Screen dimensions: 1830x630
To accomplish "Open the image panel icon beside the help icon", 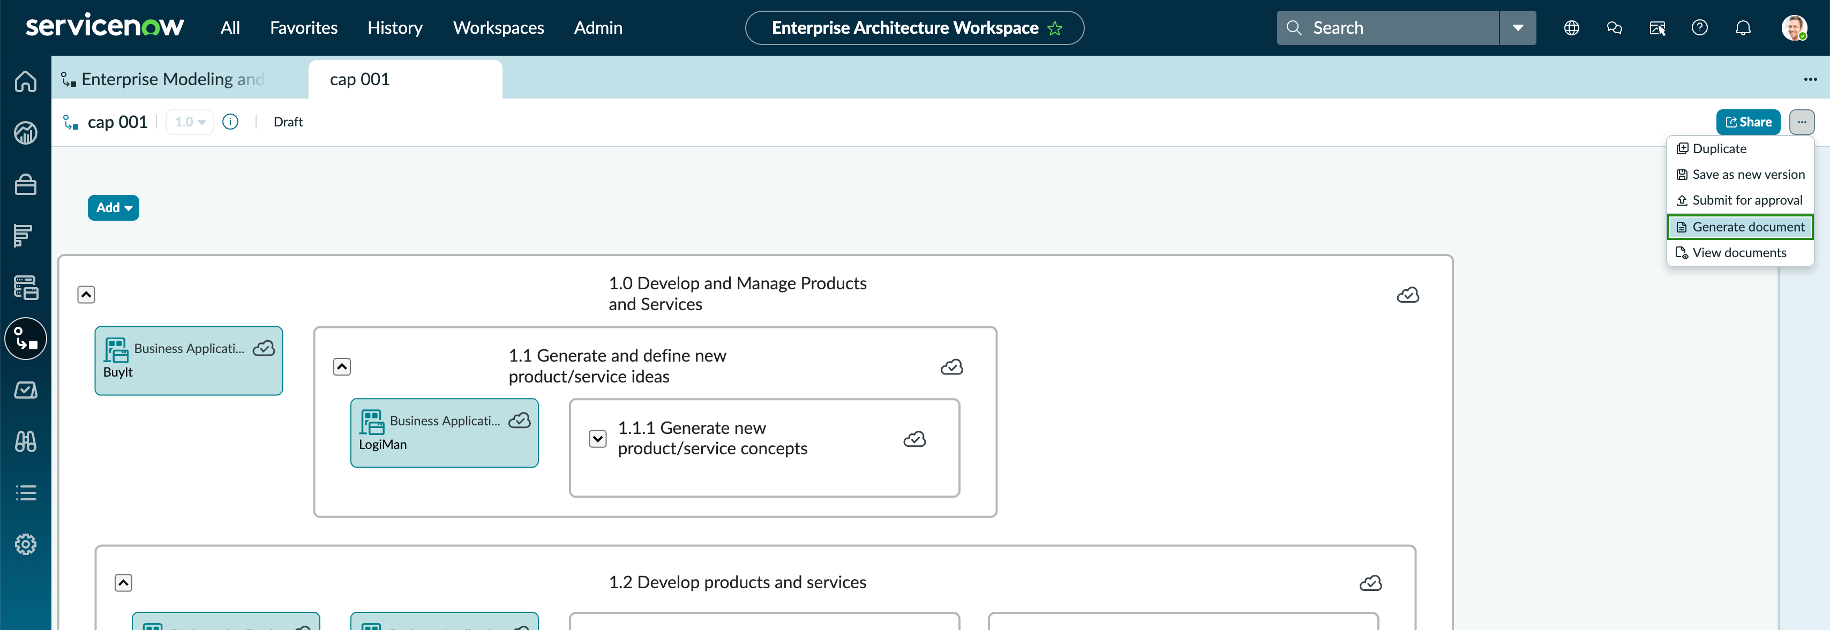I will [x=1656, y=28].
